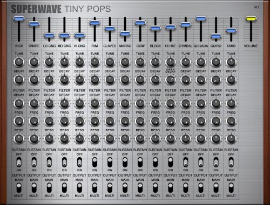This screenshot has height=205, width=270.
Task: Toggle the LO CNG Sustain switch
Action: pyautogui.click(x=49, y=162)
